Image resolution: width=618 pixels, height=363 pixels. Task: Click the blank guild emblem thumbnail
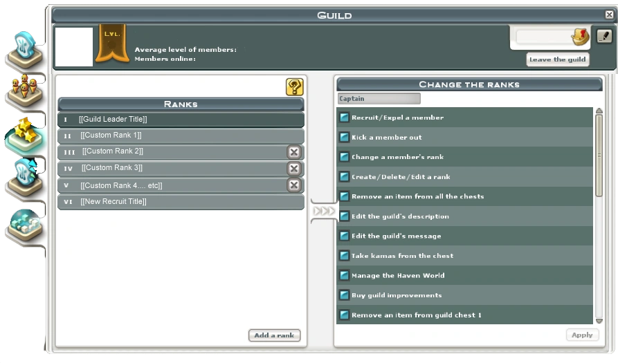tap(74, 46)
